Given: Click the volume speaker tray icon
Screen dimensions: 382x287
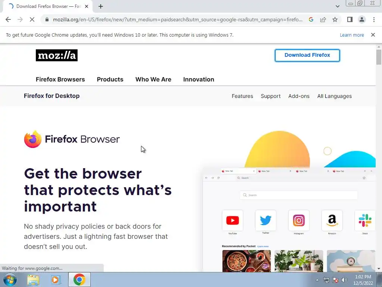Looking at the screenshot, I should [344, 280].
